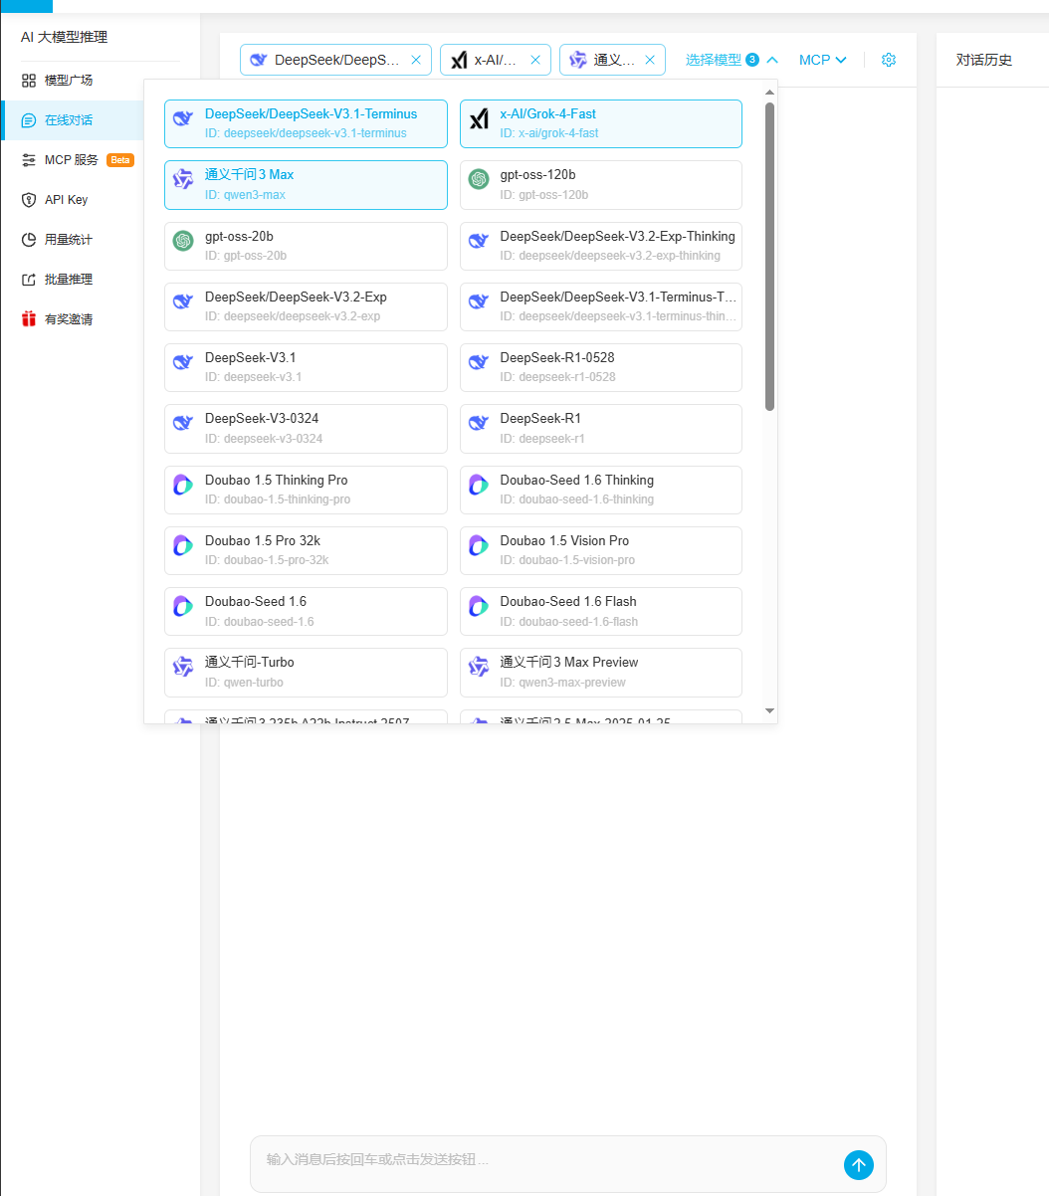Screen dimensions: 1049x1196
Task: Click the Qwen logo on 通义千问-Turbo card
Action: pyautogui.click(x=183, y=667)
